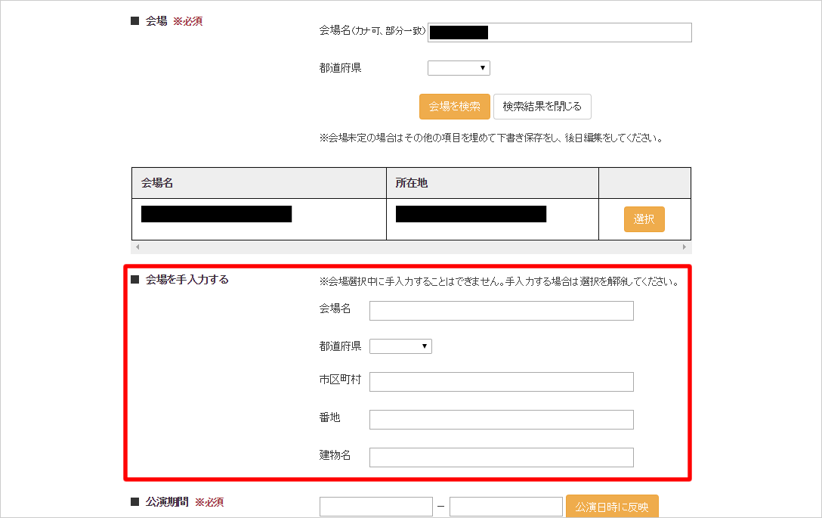Focus the 建物名 text field
Screen dimensions: 822x518
pos(501,458)
